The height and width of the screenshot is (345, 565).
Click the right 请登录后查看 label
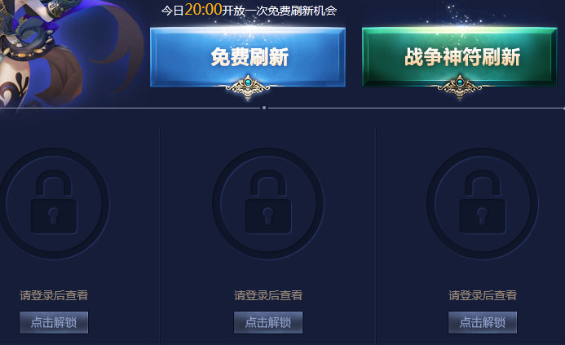[x=483, y=295]
